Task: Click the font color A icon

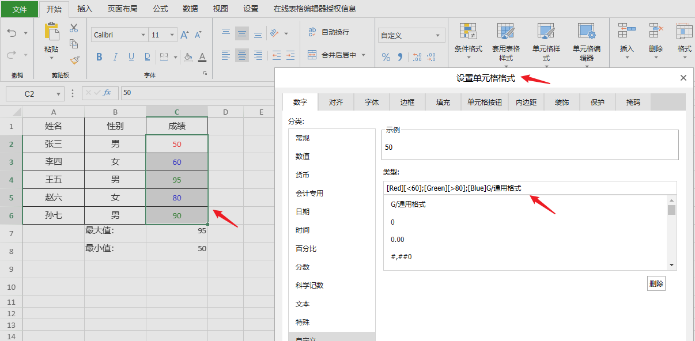Action: click(202, 56)
